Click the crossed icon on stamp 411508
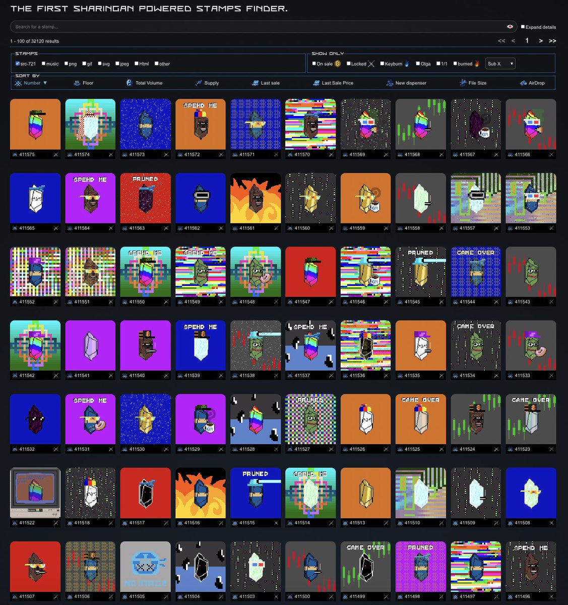Screen dimensions: 568x605 click(x=551, y=523)
